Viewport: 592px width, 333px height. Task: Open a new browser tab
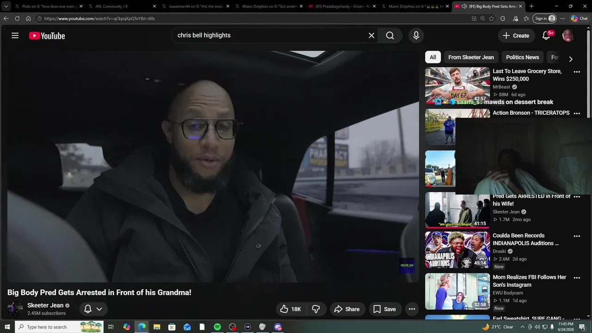click(531, 6)
